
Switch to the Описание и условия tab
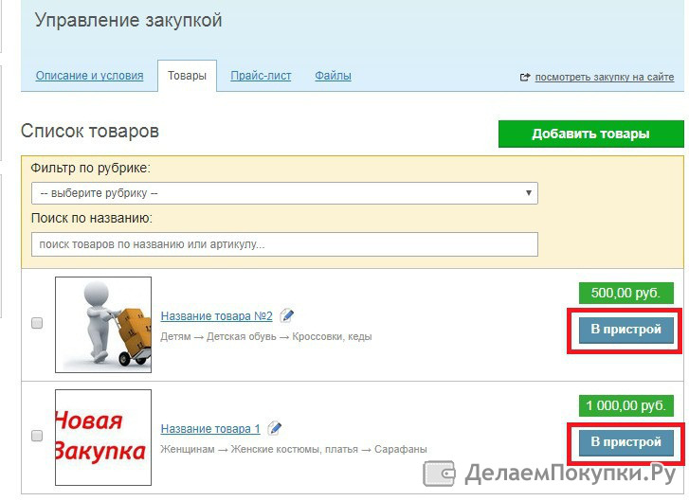(89, 76)
